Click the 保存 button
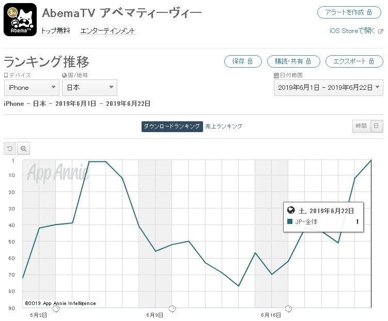Viewport: 388px width, 321px height. coord(243,61)
